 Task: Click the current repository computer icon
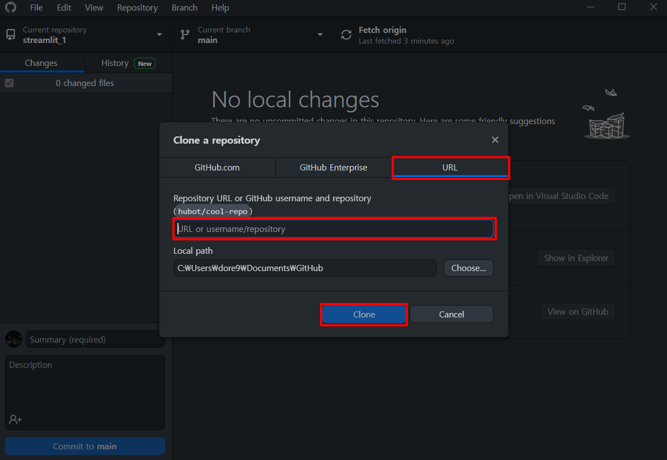[x=11, y=35]
